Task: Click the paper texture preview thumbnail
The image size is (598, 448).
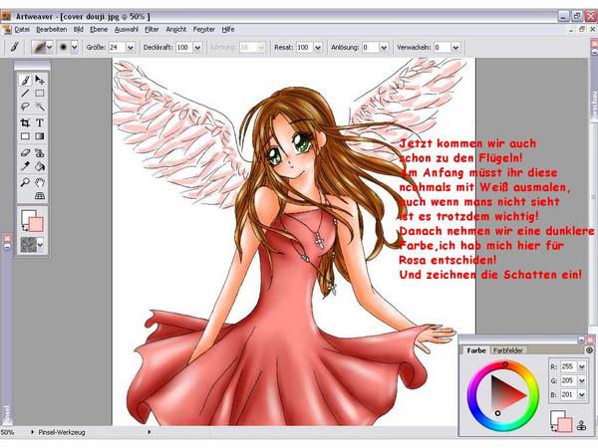Action: click(29, 245)
